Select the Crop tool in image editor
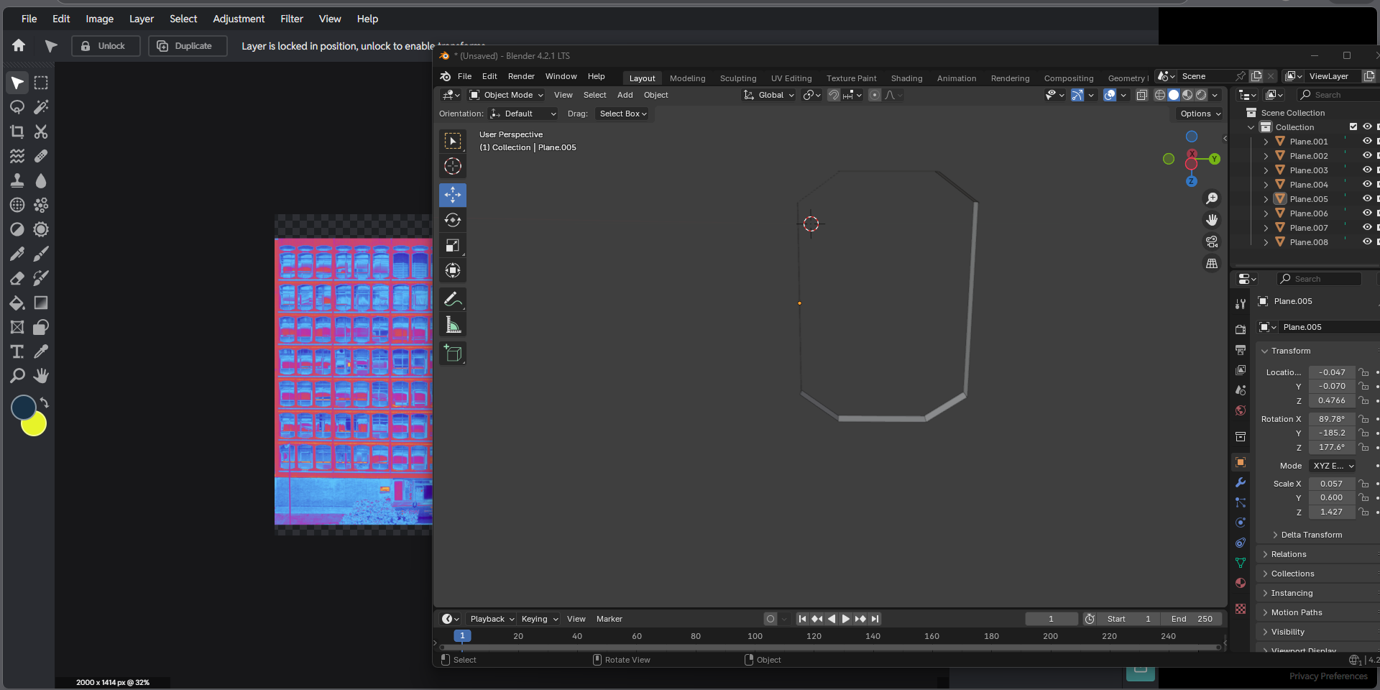This screenshot has height=690, width=1380. tap(17, 132)
